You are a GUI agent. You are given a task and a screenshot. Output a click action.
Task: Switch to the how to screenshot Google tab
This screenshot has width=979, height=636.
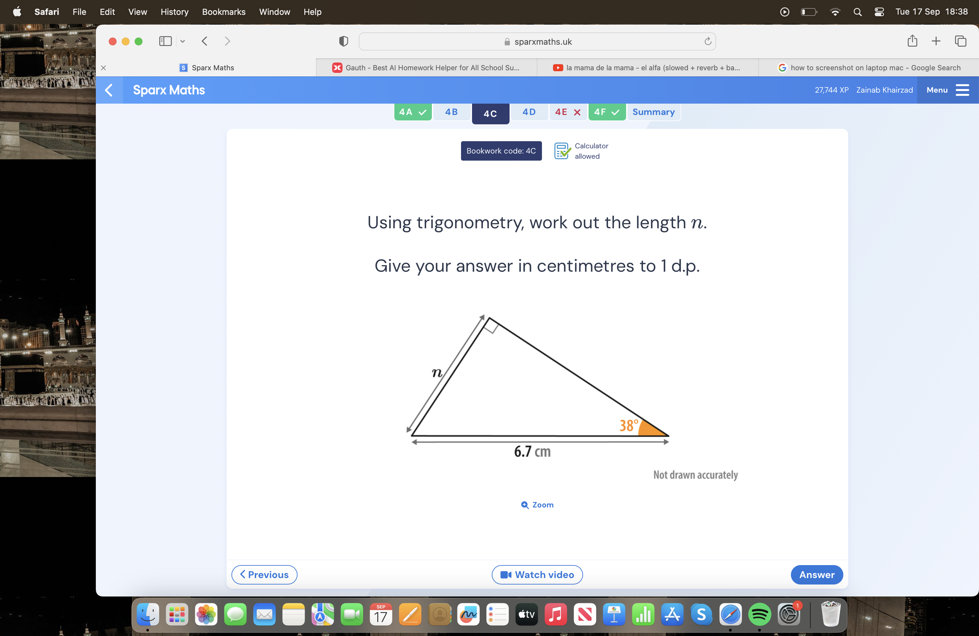tap(869, 68)
